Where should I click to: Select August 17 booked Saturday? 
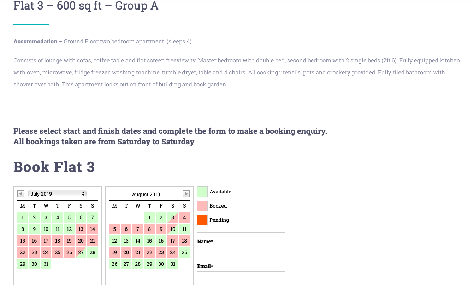pos(173,241)
